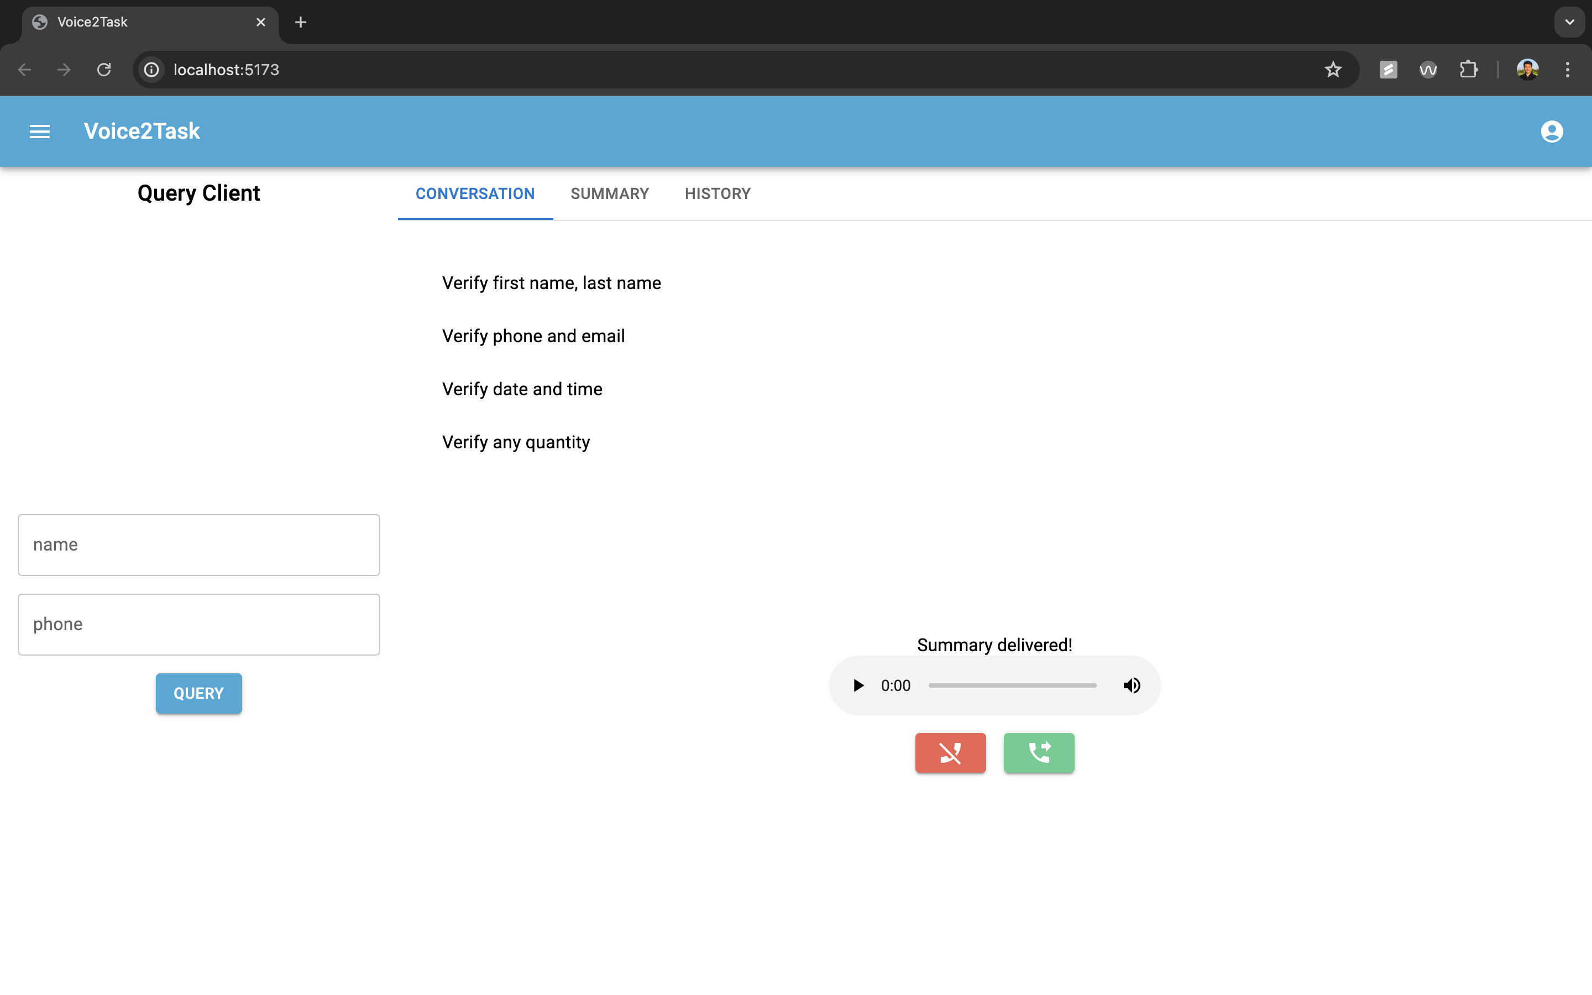Image resolution: width=1592 pixels, height=995 pixels.
Task: Reload the localhost page
Action: [x=104, y=70]
